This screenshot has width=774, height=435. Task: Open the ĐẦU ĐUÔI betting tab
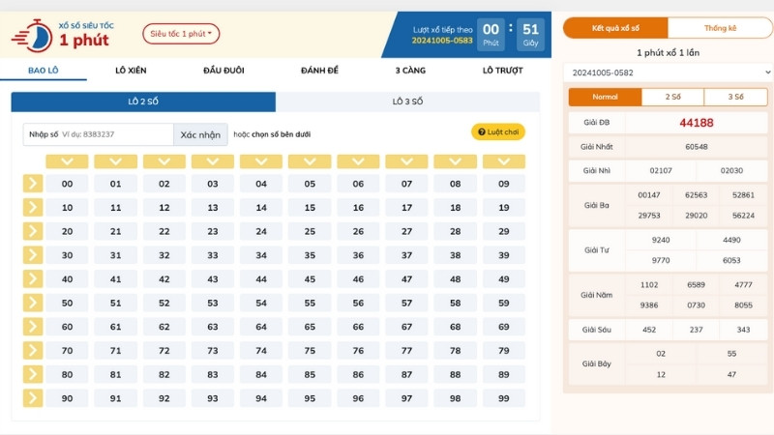tap(223, 71)
